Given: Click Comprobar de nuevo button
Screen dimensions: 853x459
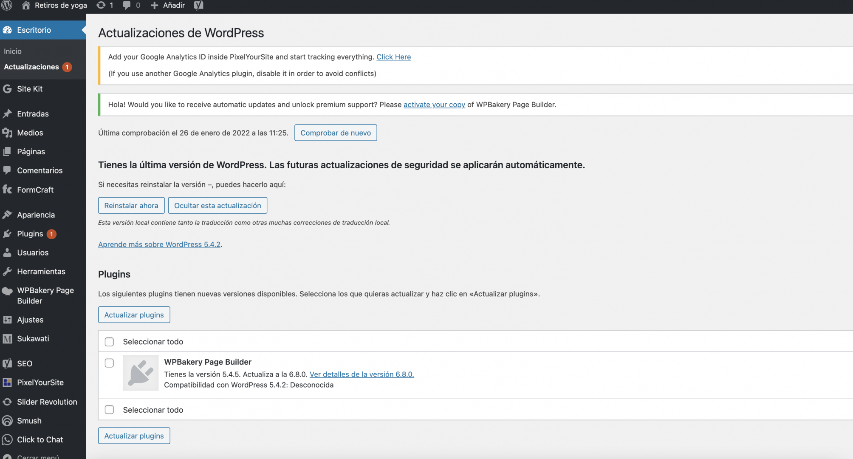Looking at the screenshot, I should pyautogui.click(x=336, y=133).
